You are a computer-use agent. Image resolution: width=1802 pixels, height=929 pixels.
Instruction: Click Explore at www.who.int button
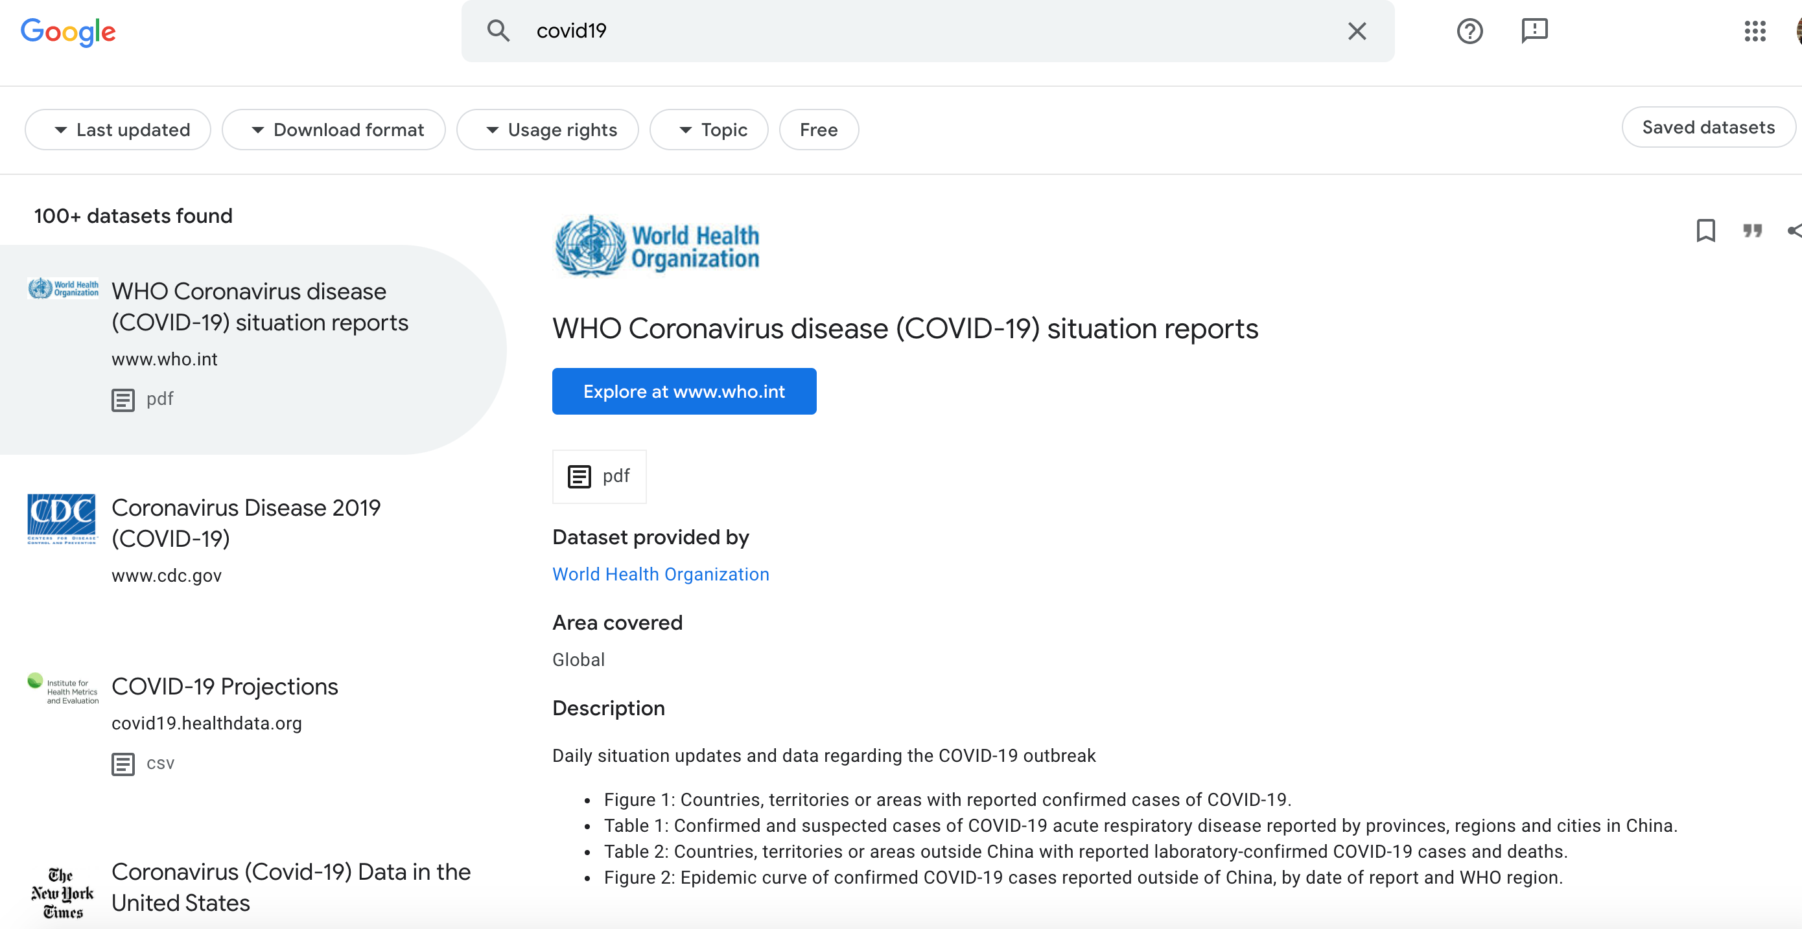coord(683,391)
